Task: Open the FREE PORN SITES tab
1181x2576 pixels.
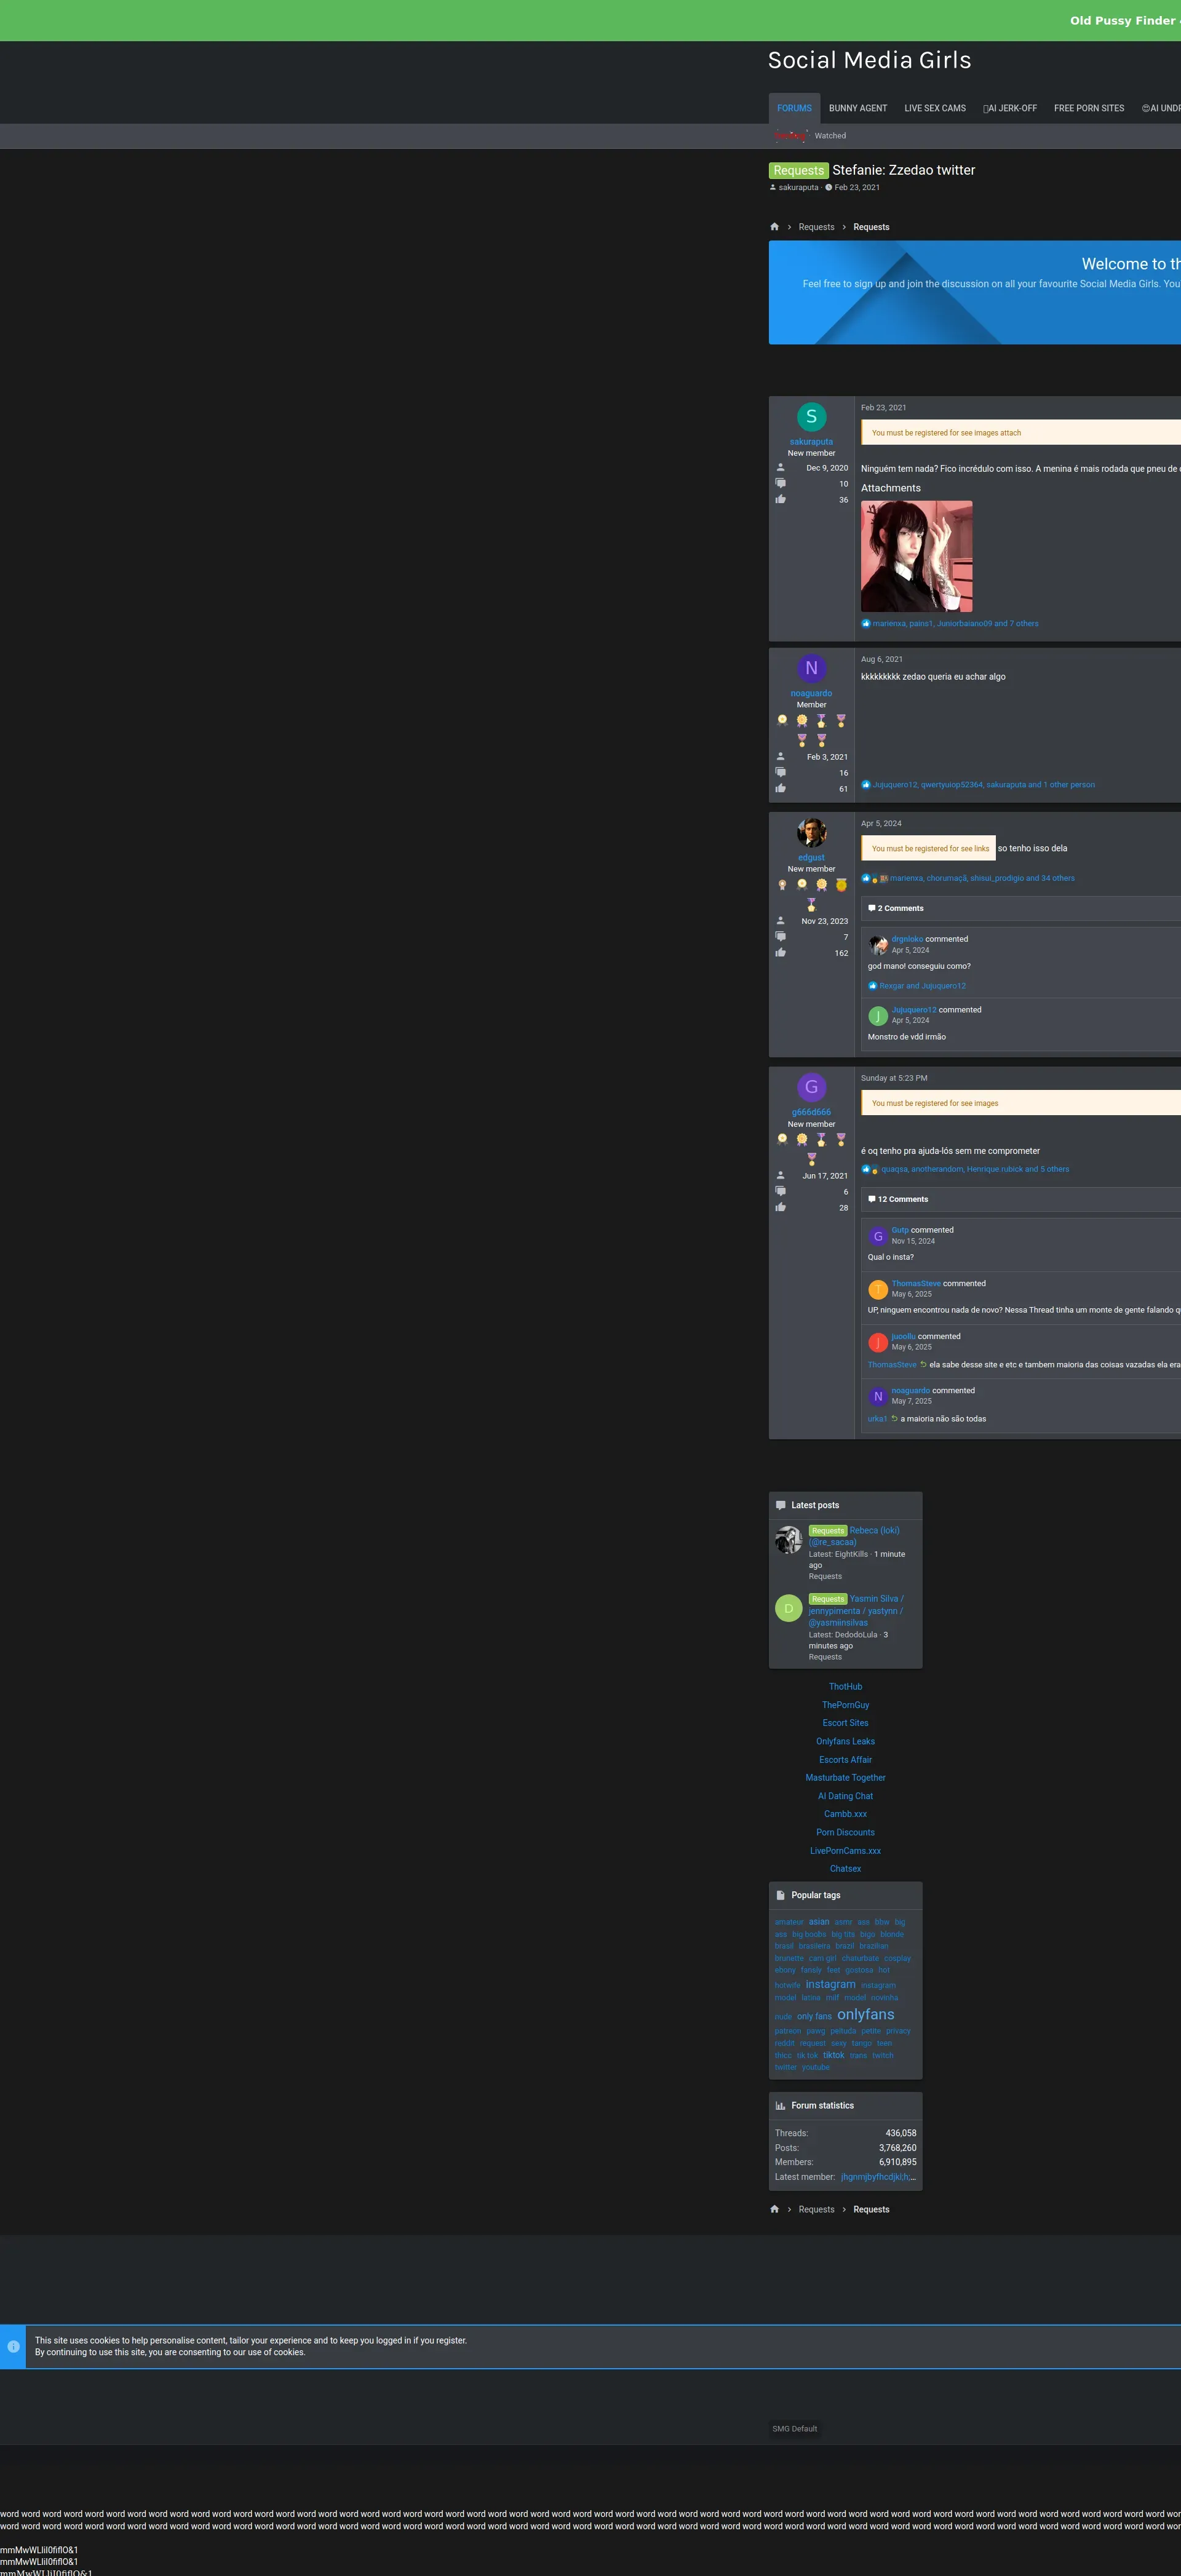Action: [1089, 108]
